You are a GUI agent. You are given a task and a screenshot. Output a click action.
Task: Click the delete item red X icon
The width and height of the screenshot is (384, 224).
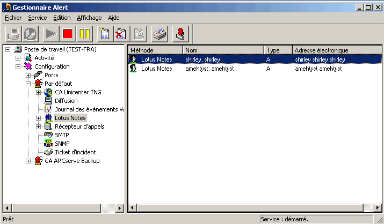(x=121, y=34)
